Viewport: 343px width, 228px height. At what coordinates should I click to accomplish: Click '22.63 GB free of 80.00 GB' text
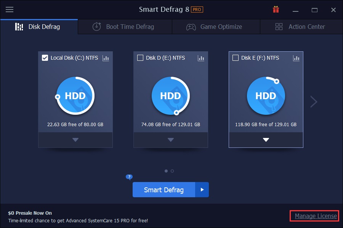75,124
